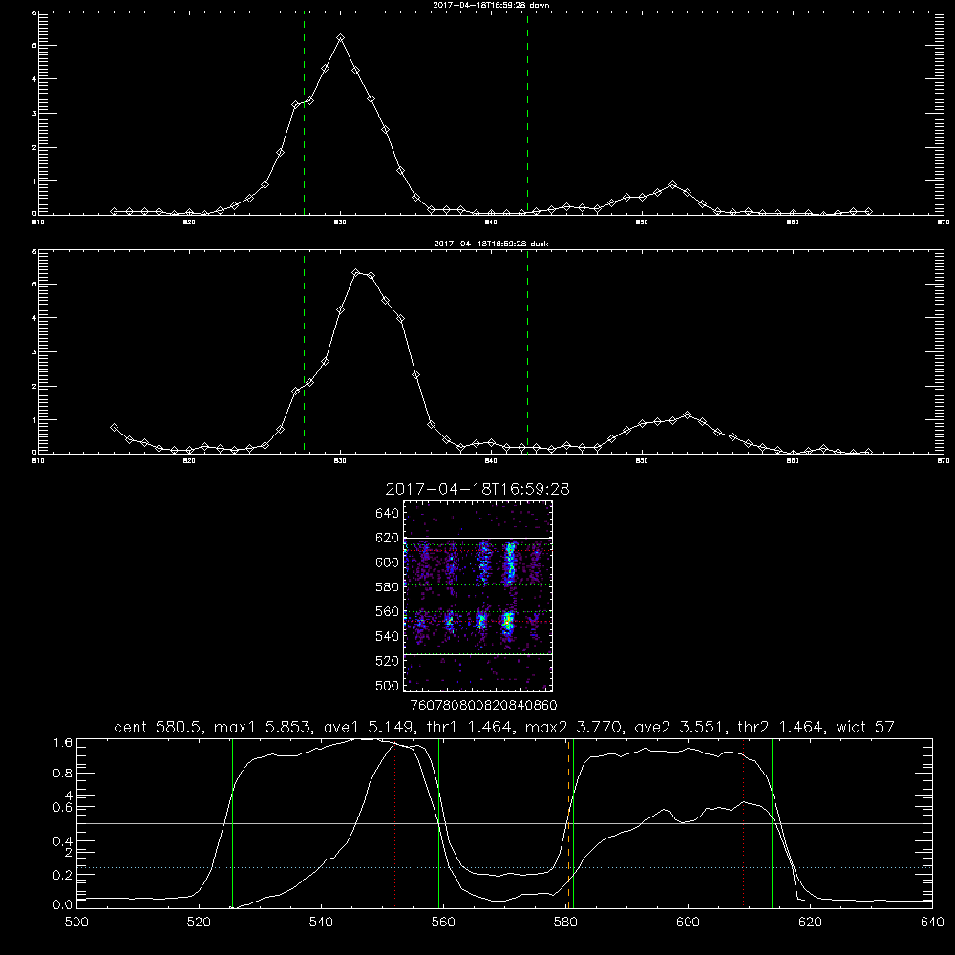Click the red dotted line near 609 in bottom plot
Viewport: 955px width, 955px height.
point(743,823)
